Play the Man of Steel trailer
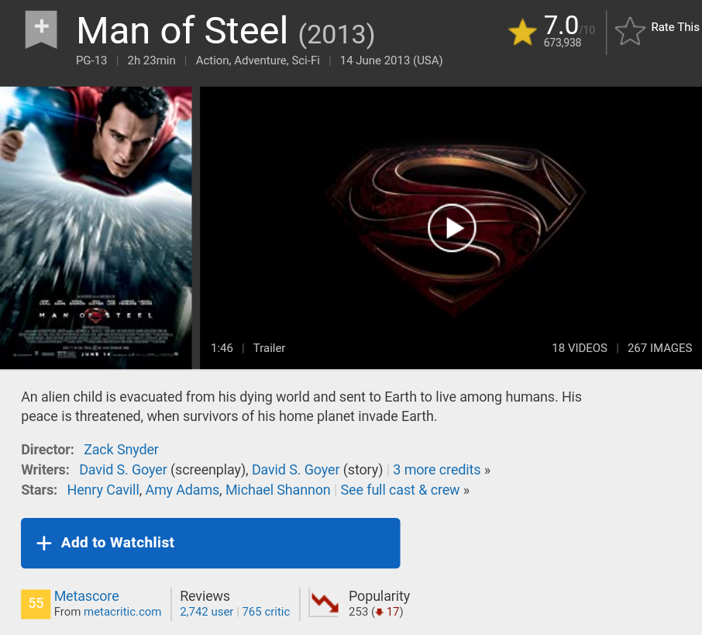 pos(452,228)
